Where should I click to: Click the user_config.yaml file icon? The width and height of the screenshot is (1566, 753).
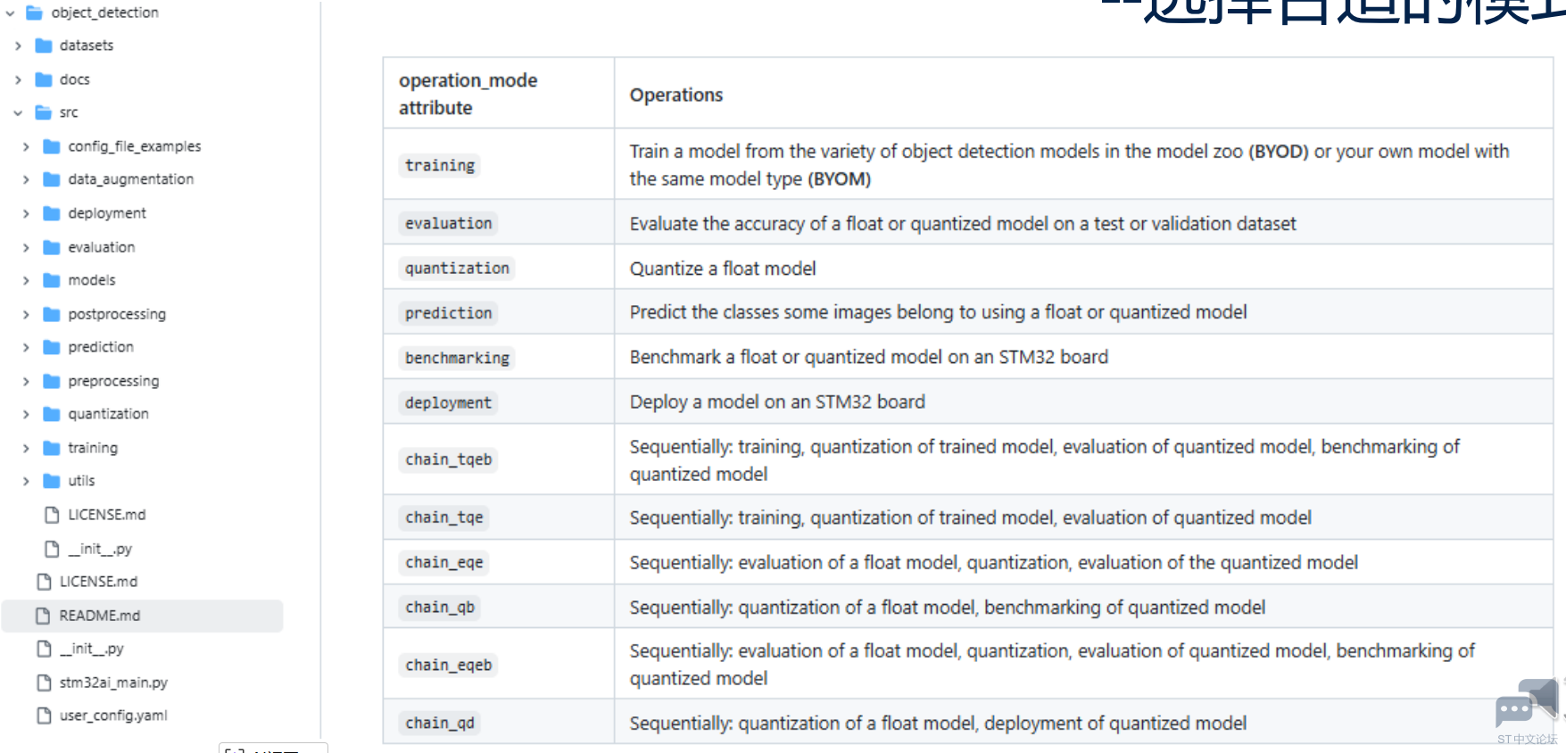click(x=44, y=716)
